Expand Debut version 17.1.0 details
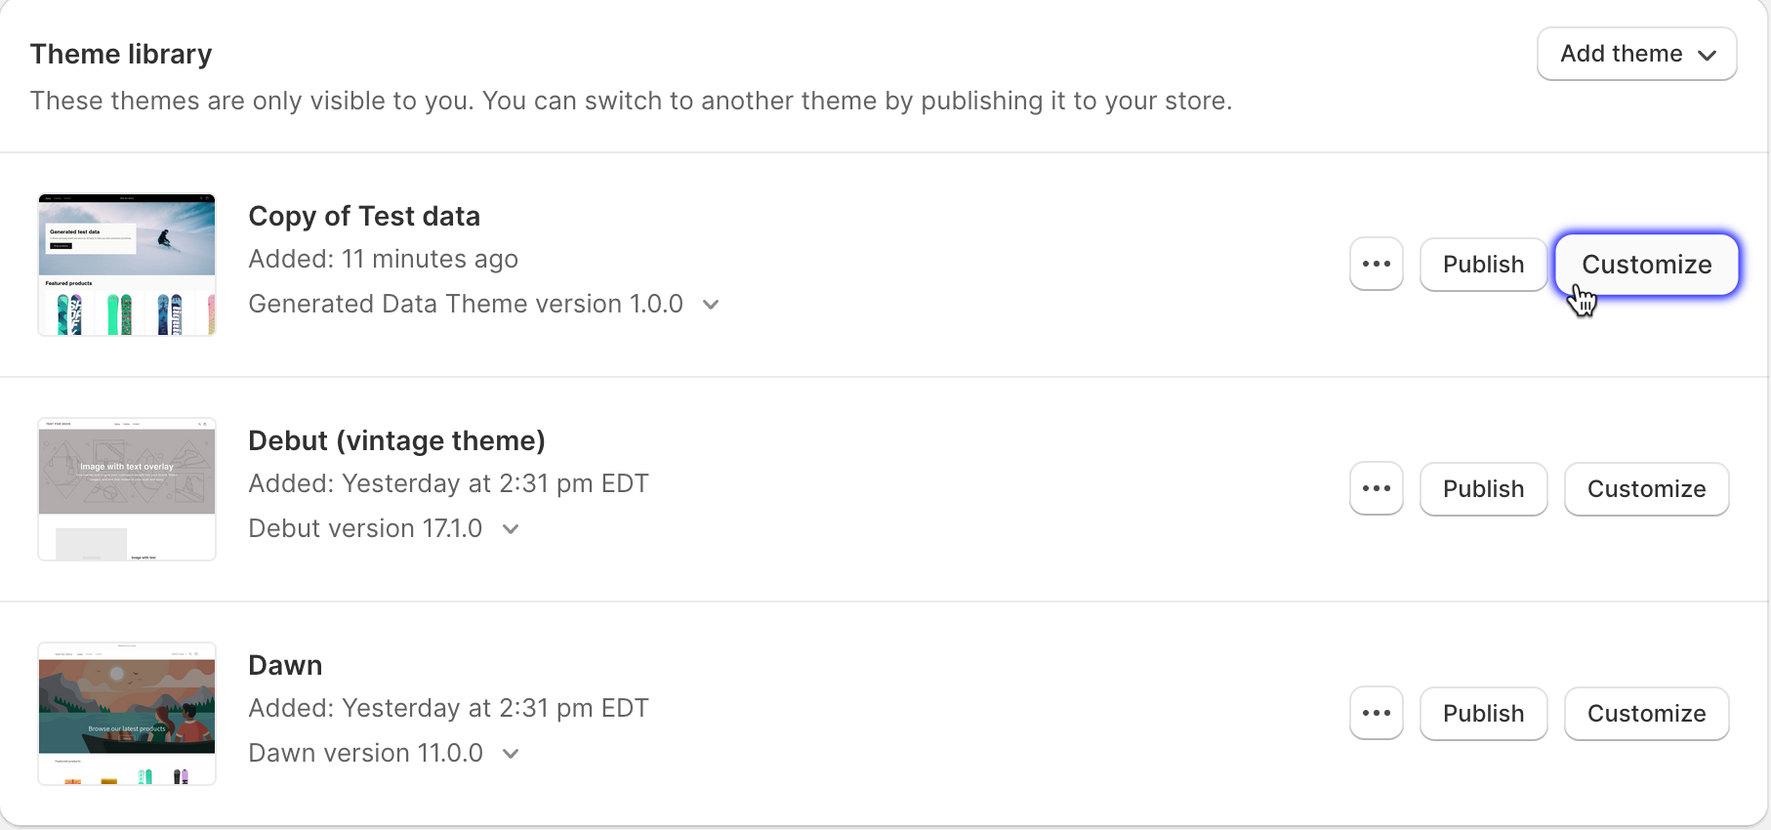The height and width of the screenshot is (830, 1771). [x=511, y=529]
